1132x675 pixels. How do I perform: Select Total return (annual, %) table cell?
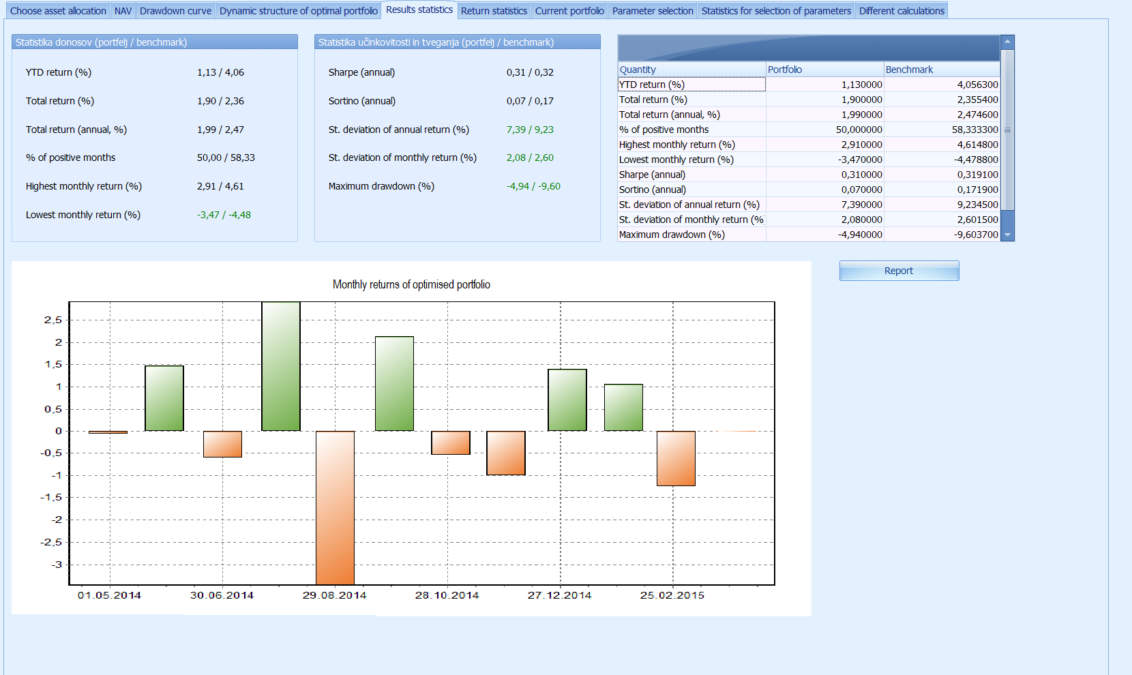click(x=691, y=115)
